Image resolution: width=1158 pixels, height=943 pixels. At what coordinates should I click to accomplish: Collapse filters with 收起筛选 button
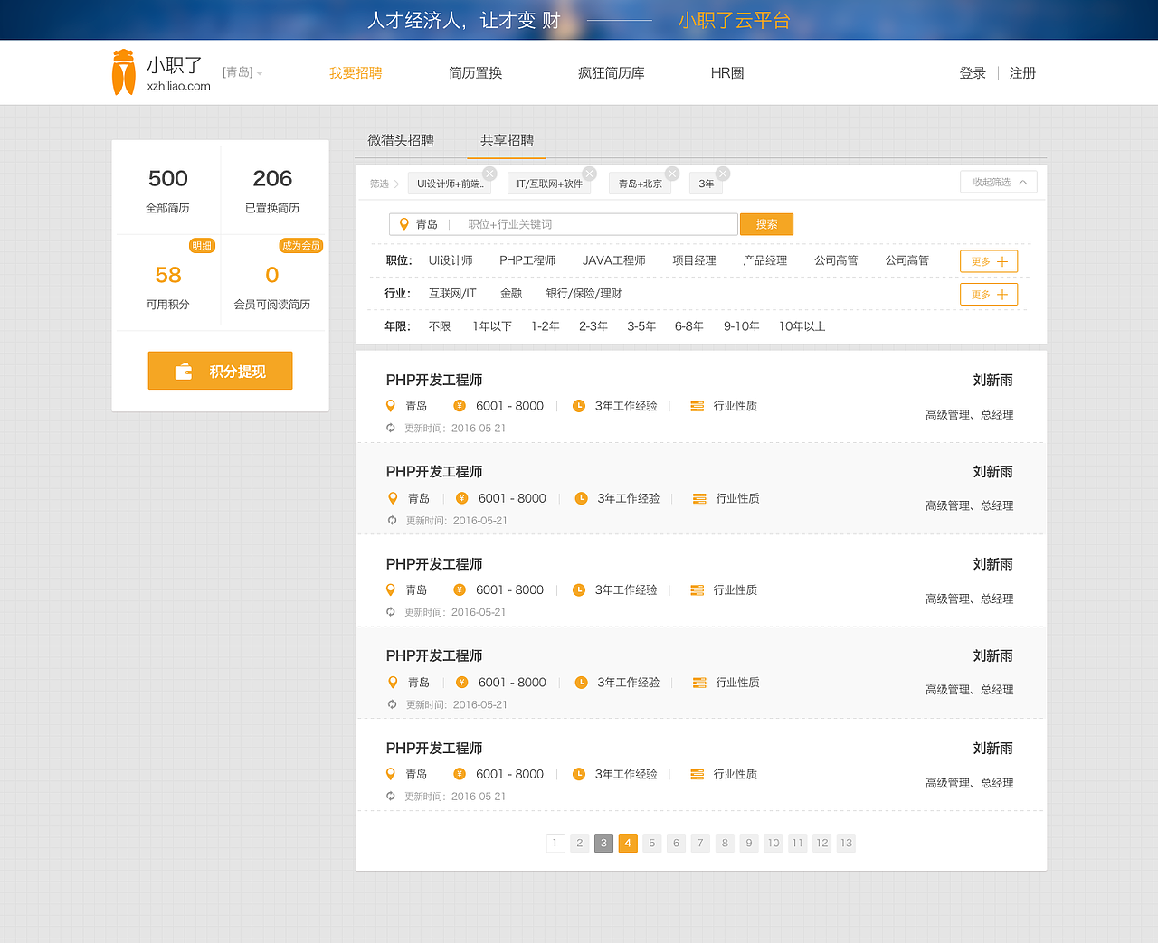[999, 182]
